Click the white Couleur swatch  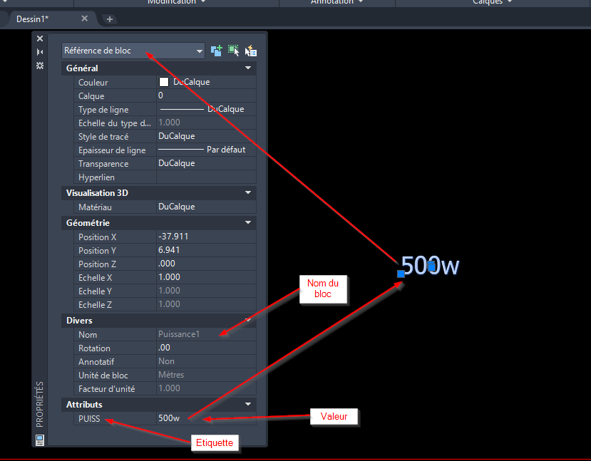[x=164, y=82]
